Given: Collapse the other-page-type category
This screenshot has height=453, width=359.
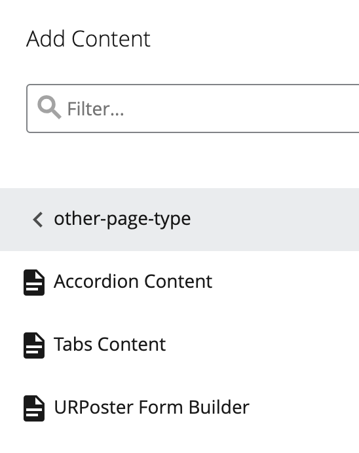Looking at the screenshot, I should [38, 220].
